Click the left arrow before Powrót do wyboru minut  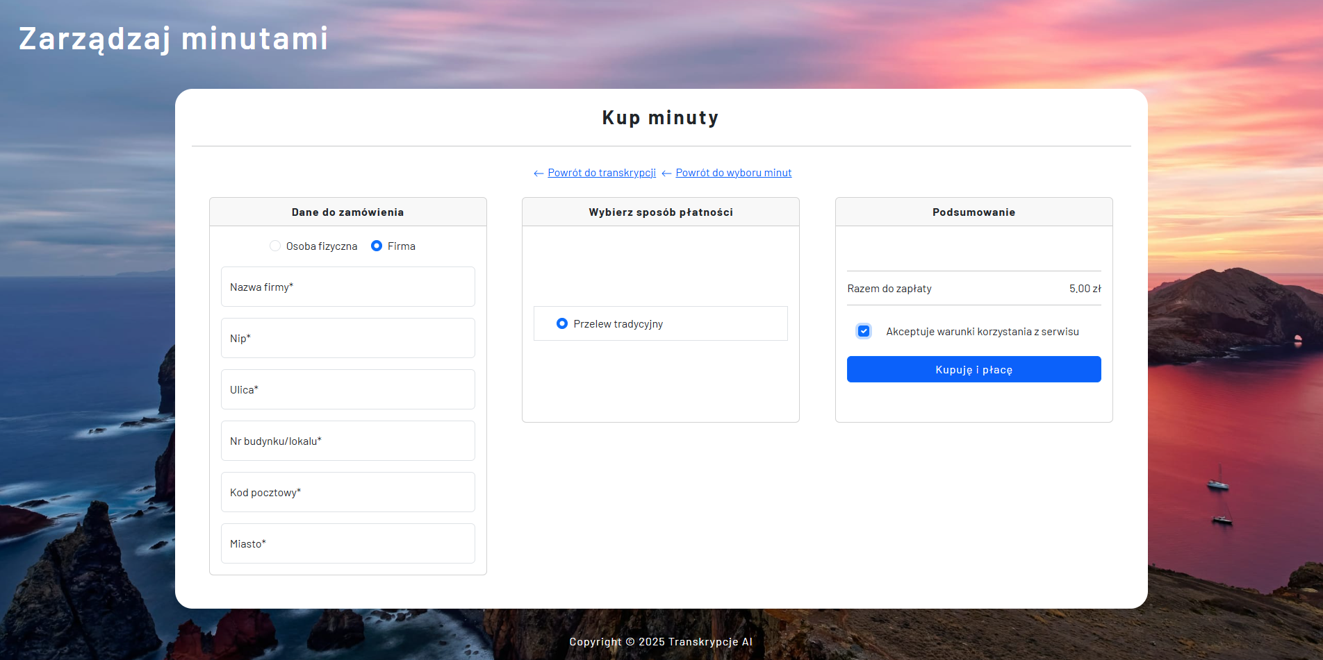(666, 174)
